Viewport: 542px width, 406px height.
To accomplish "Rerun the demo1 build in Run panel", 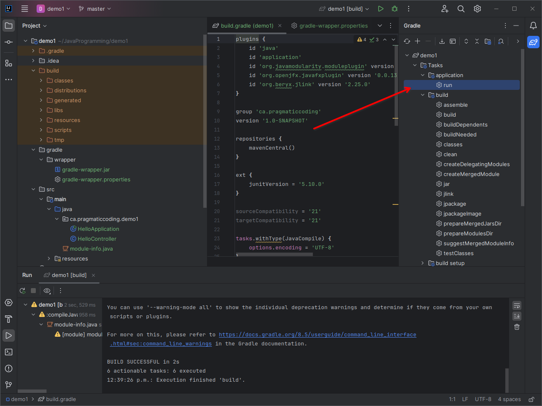I will tap(23, 291).
